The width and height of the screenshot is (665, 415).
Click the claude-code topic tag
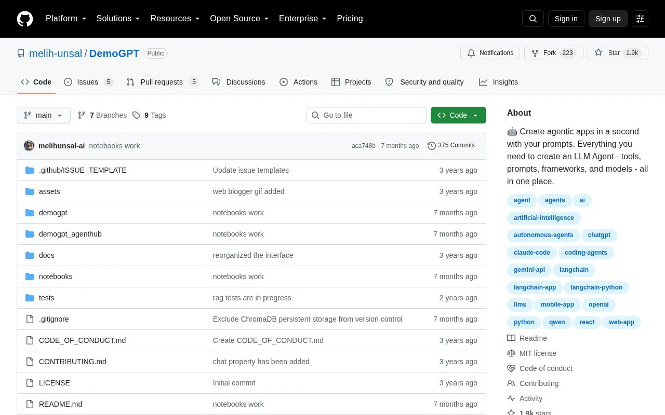coord(532,253)
